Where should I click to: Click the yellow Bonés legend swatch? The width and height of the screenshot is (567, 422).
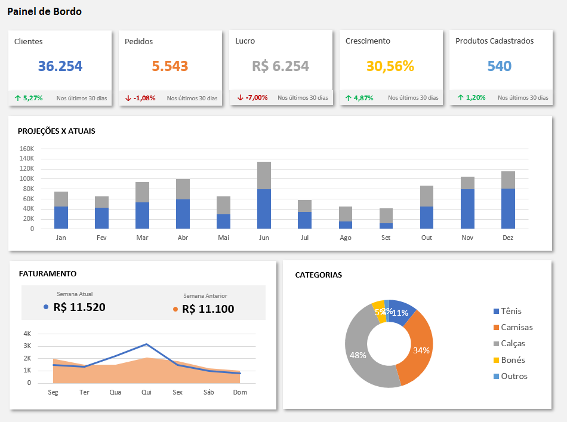click(x=497, y=360)
